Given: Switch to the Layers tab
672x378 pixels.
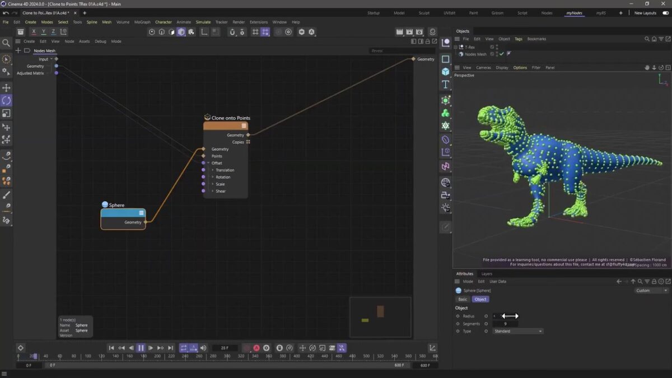Looking at the screenshot, I should tap(487, 274).
